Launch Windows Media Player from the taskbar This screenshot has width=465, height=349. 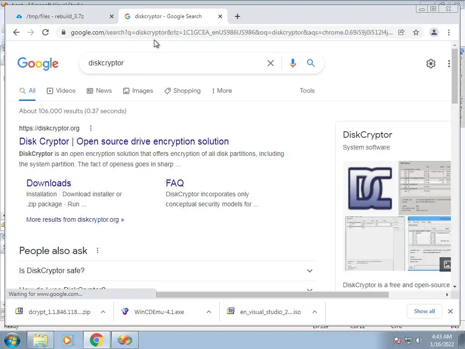tap(68, 340)
